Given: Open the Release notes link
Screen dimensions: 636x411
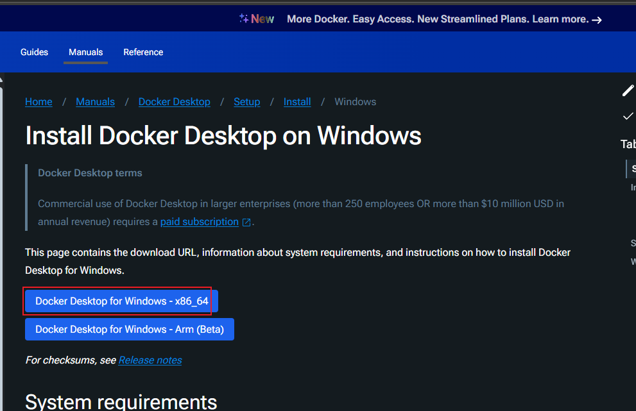Looking at the screenshot, I should (150, 360).
